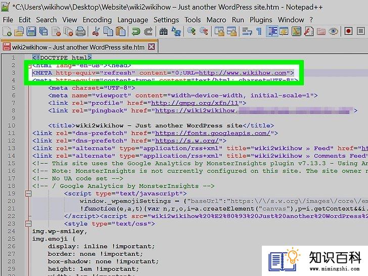Click the Notepad++ app icon in the title bar
The height and width of the screenshot is (276, 368).
coord(5,7)
